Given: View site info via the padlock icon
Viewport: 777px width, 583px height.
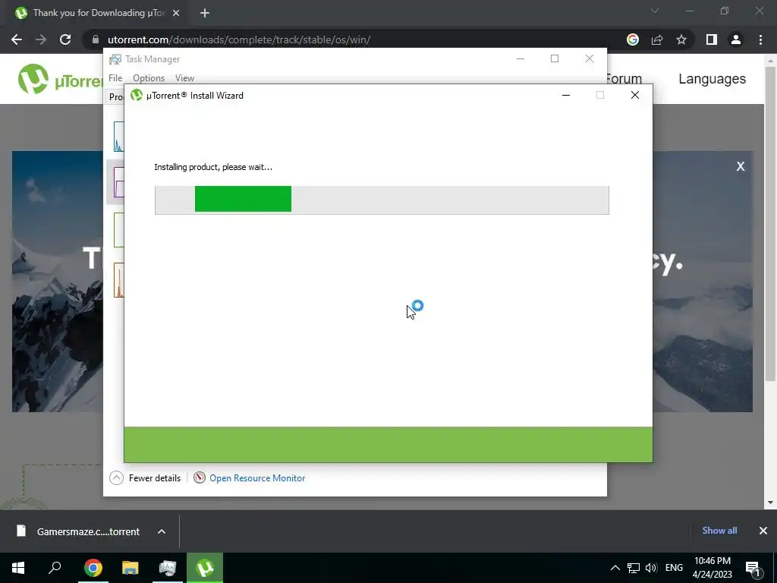Looking at the screenshot, I should pos(96,39).
